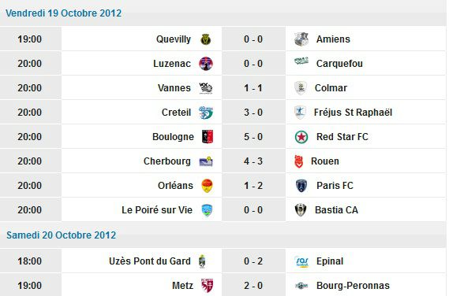Screen dimensions: 449x296
Task: Click the Creteil team logo
Action: [206, 113]
